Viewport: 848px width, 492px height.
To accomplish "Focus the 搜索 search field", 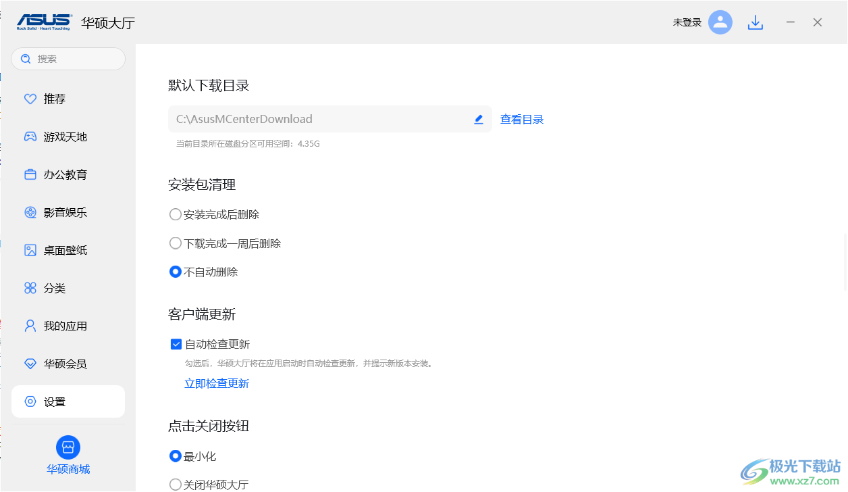I will pos(68,59).
